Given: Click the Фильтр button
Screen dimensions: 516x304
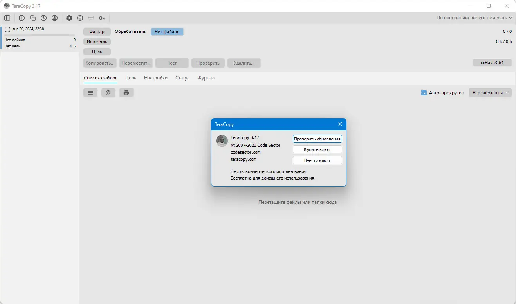Looking at the screenshot, I should coord(97,32).
